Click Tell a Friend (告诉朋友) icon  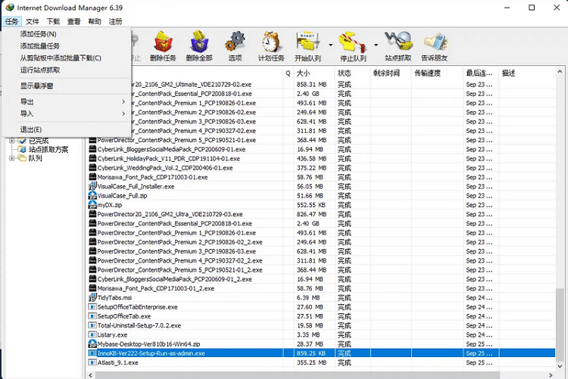tap(435, 45)
